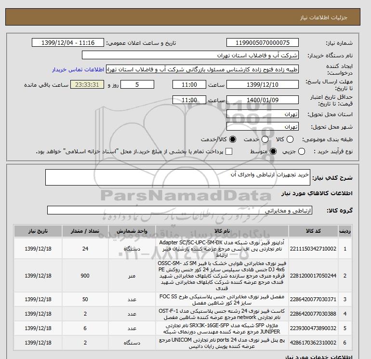Click the کد کالا column header

313,231
